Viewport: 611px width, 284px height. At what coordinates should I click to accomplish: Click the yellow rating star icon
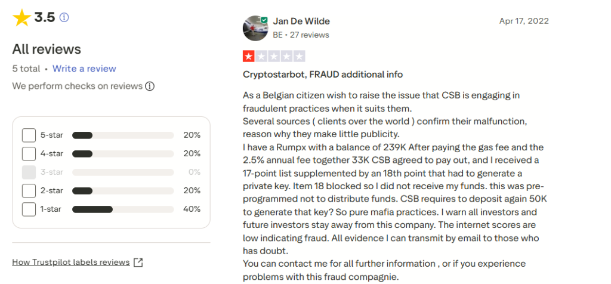tap(21, 18)
